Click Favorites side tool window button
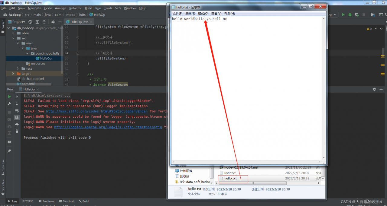Screen dimensions: 387x206 tap(3, 188)
